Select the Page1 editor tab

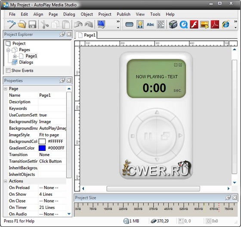point(86,35)
